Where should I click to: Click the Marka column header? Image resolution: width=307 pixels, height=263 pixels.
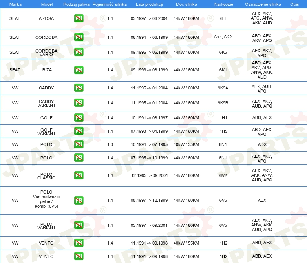(15, 4)
